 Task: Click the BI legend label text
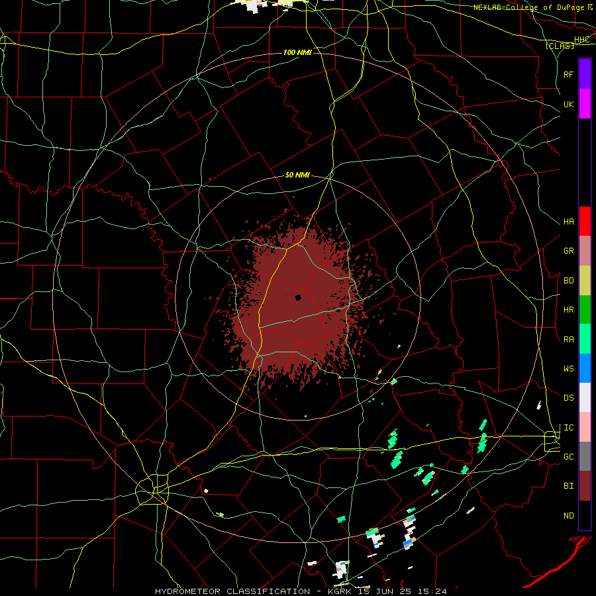click(569, 486)
